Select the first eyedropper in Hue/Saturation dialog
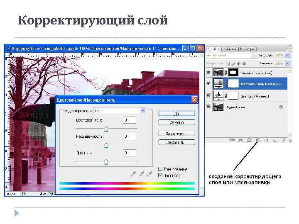The width and height of the screenshot is (299, 224). coord(133,173)
